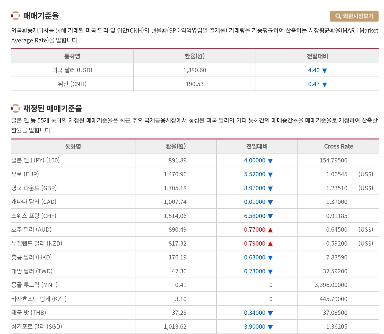
Task: Click the cross rate 154.79500
Action: [333, 160]
